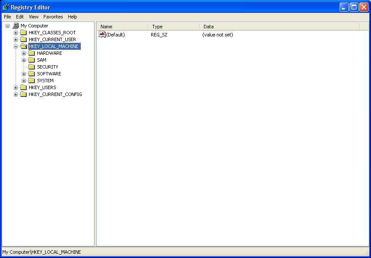Viewport: 371px width, 258px height.
Task: Click the HKEY_CURRENT_CONFIG folder icon
Action: coord(24,94)
